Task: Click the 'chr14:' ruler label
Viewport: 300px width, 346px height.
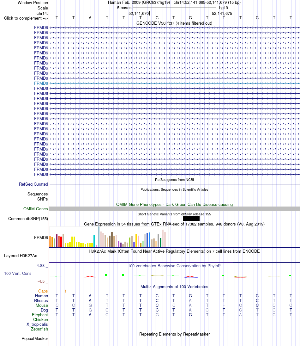Action: tap(42, 14)
